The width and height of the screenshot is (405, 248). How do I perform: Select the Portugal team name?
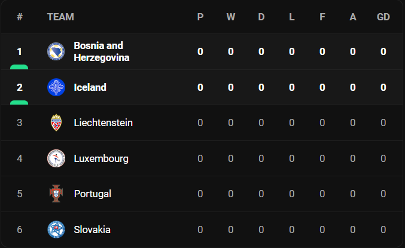(x=93, y=194)
